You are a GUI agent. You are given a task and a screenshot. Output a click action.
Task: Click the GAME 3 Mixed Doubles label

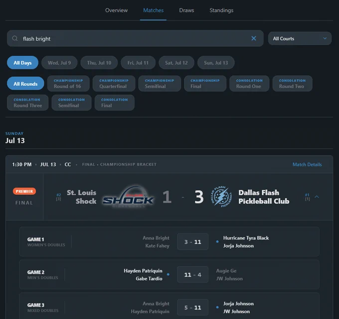point(43,308)
